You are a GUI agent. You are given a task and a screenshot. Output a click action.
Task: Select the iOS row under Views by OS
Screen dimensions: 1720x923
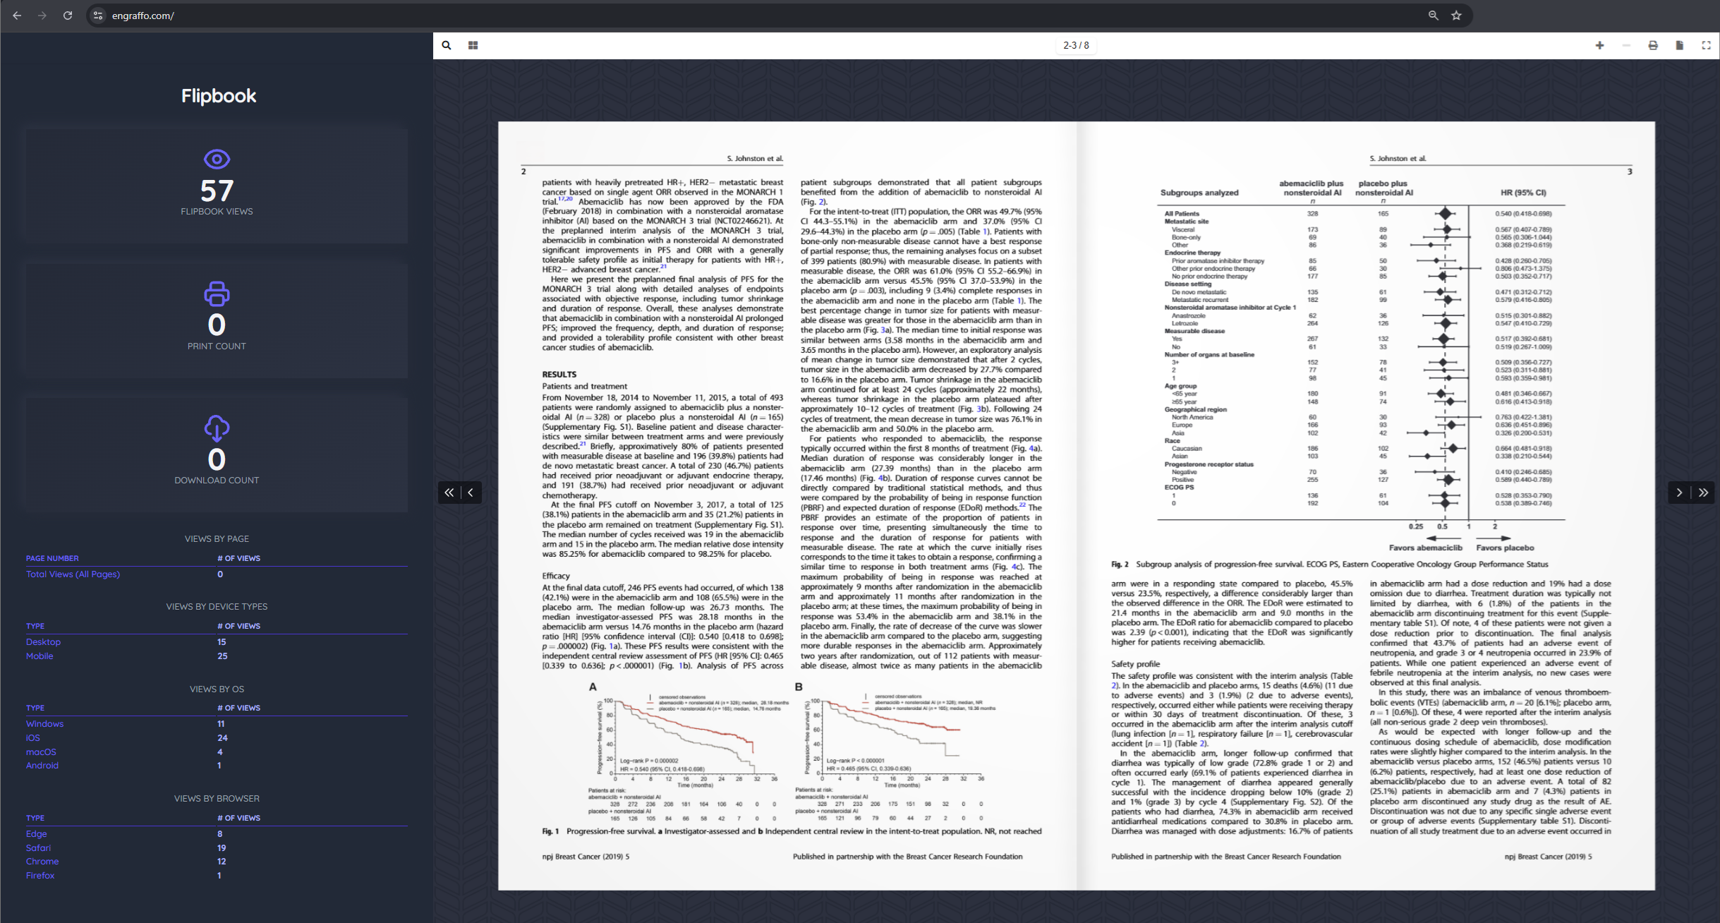[x=217, y=738]
